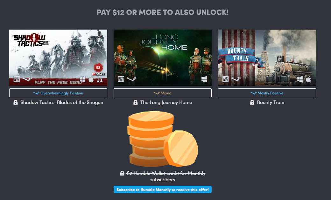Open The Long Journey Home title link
Image resolution: width=331 pixels, height=200 pixels.
166,102
